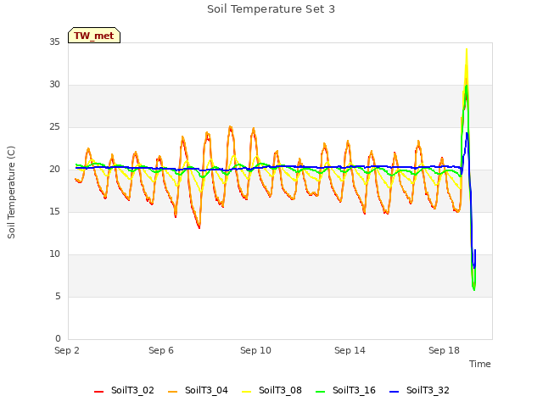Click the 25 y-axis tick label
The width and height of the screenshot is (543, 407).
pos(54,127)
